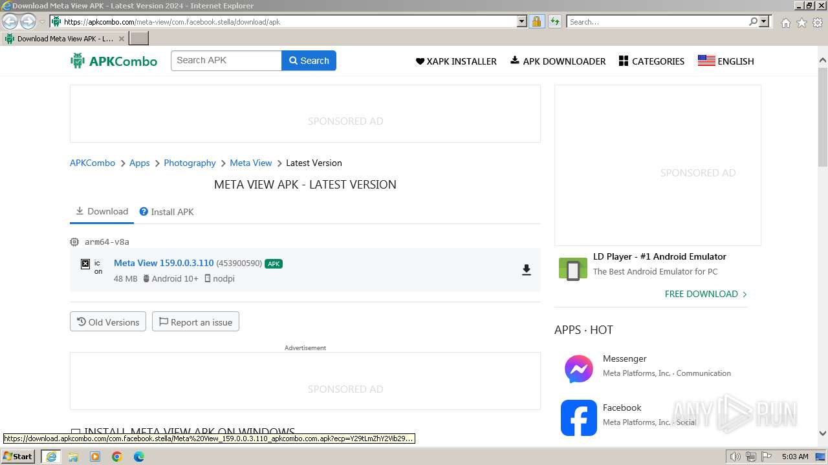Image resolution: width=828 pixels, height=465 pixels.
Task: Select Download Meta View APK browser tab
Action: [65, 39]
